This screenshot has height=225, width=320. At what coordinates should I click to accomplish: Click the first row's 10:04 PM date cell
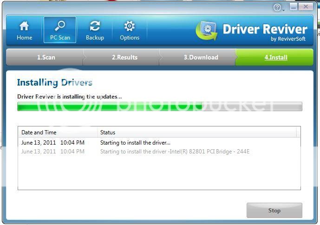[x=53, y=143]
